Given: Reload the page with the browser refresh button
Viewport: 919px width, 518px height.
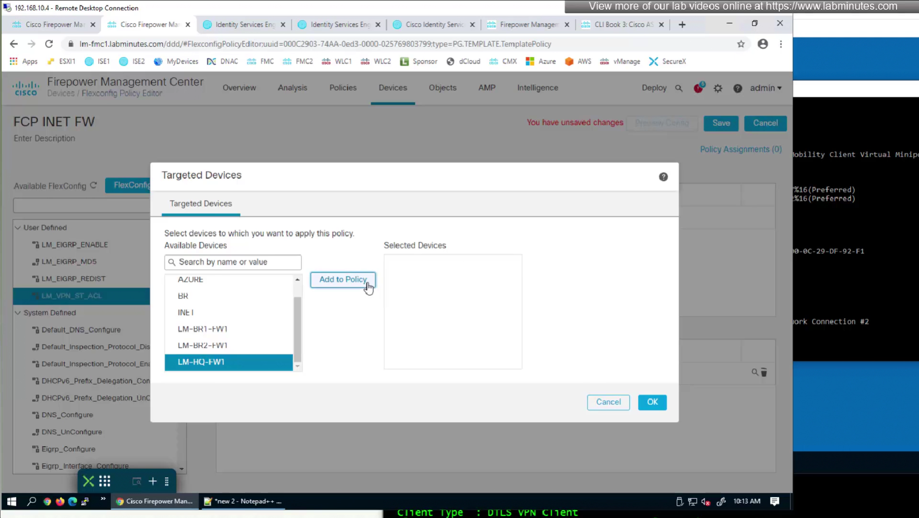Looking at the screenshot, I should click(x=49, y=44).
